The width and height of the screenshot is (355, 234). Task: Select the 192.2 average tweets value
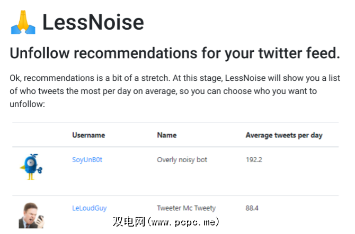click(x=254, y=160)
